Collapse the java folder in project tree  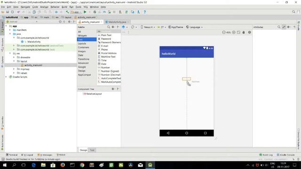[10, 34]
